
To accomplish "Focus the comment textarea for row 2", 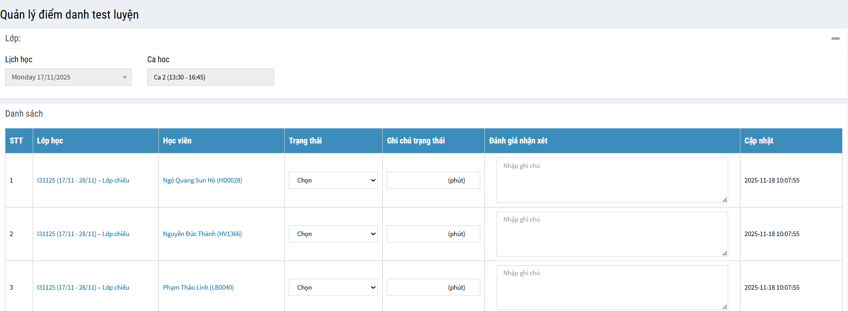I will coord(611,234).
